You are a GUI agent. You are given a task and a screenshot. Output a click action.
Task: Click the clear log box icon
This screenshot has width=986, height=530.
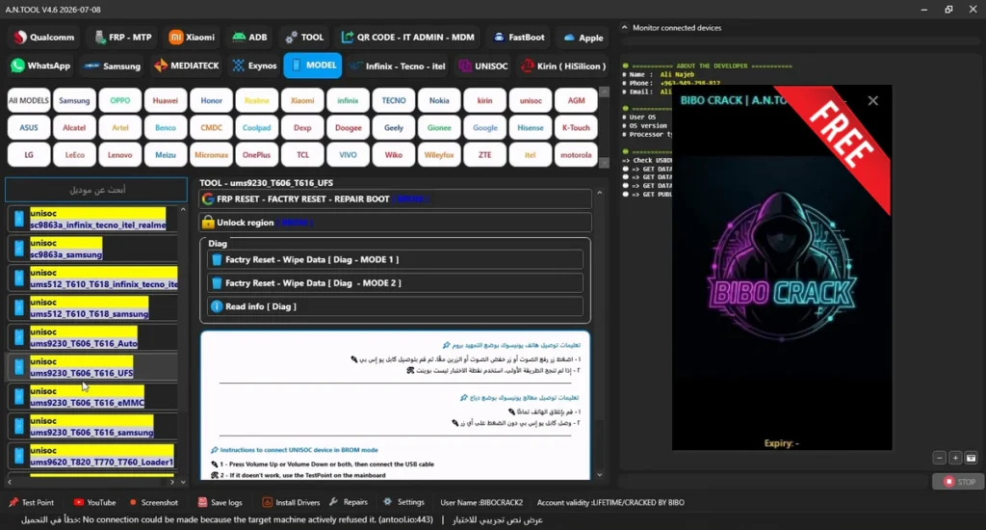[971, 459]
